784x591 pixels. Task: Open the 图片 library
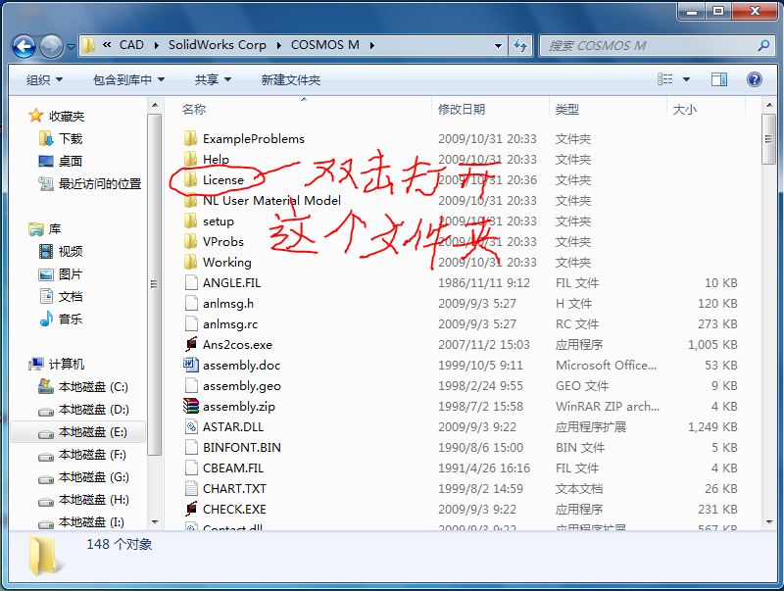pyautogui.click(x=61, y=274)
